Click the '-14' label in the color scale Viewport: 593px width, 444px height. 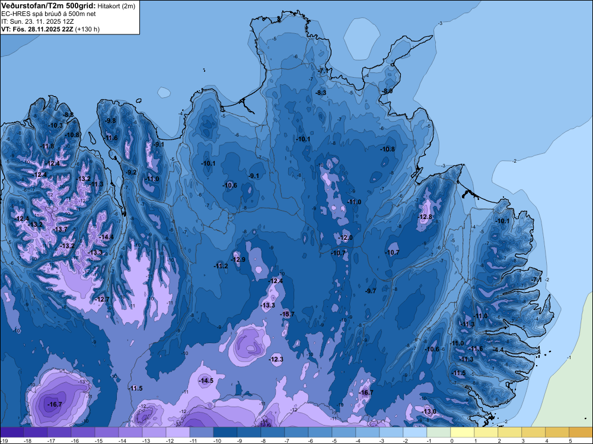(x=122, y=440)
